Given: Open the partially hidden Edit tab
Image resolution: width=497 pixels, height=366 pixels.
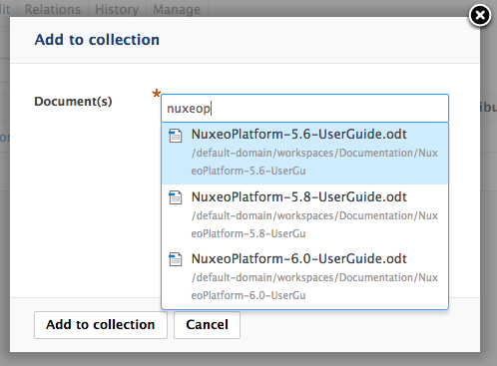Looking at the screenshot, I should [x=7, y=9].
